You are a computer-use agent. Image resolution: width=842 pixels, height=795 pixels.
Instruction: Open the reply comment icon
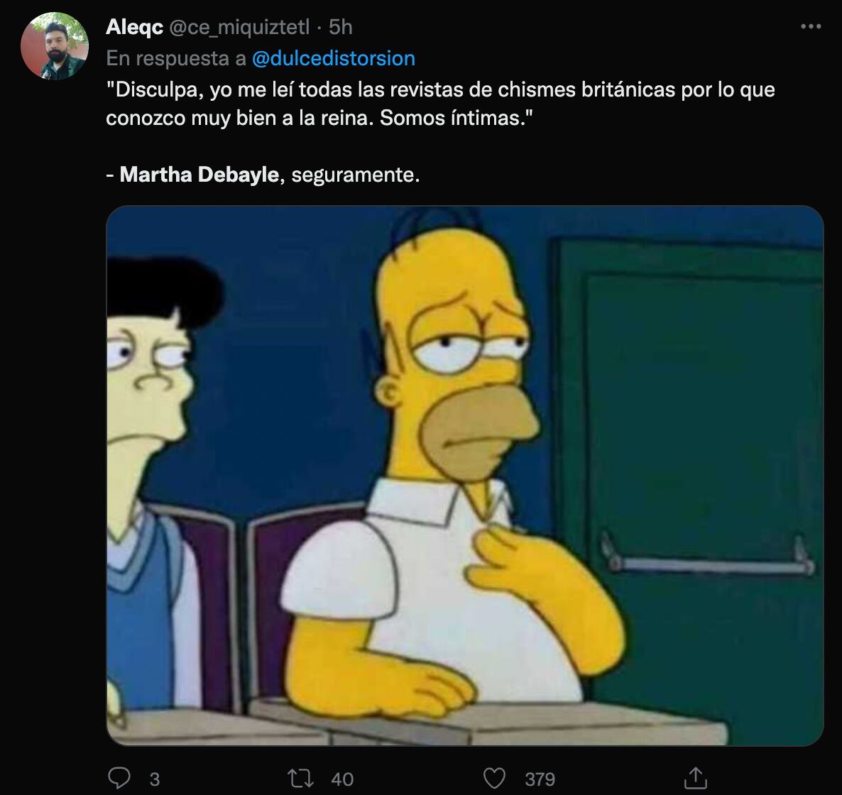pos(119,778)
